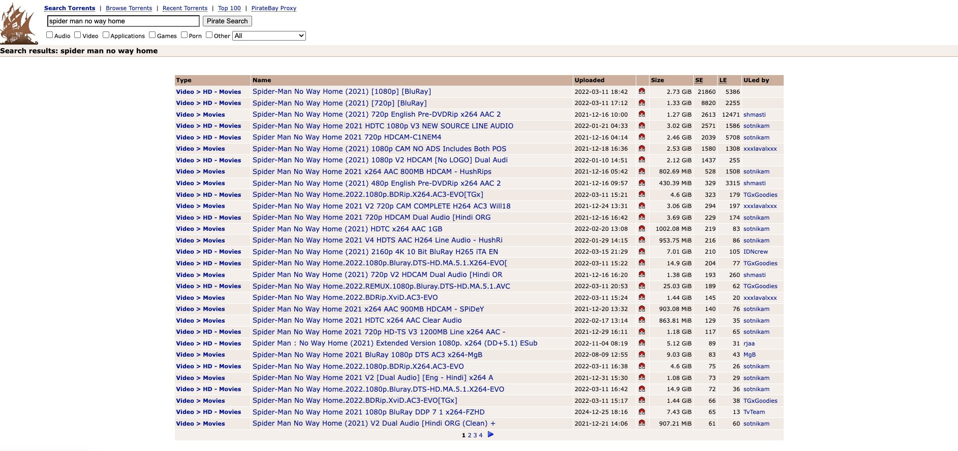Click magnet icon for 800MB HDCAM HushRips row
This screenshot has width=958, height=451.
click(x=642, y=171)
